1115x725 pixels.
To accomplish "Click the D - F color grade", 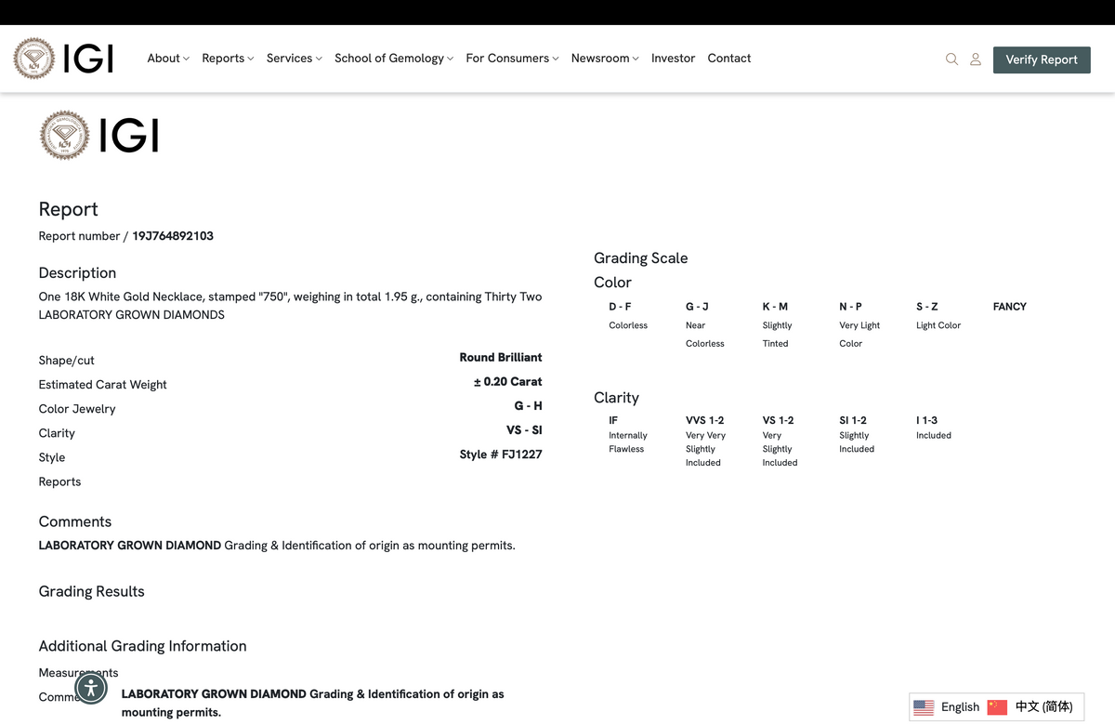I will click(620, 307).
